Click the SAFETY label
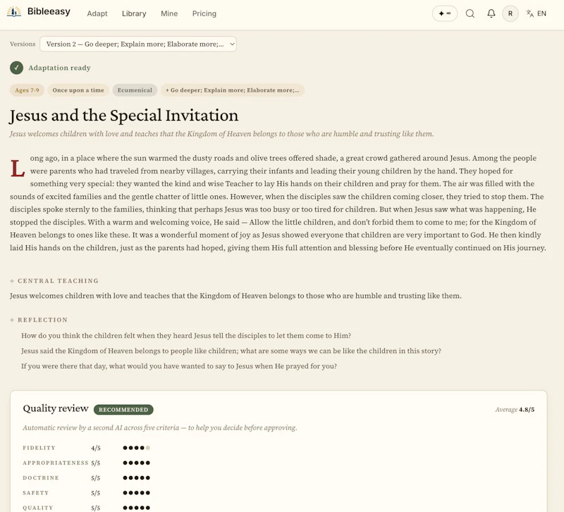 coord(36,493)
